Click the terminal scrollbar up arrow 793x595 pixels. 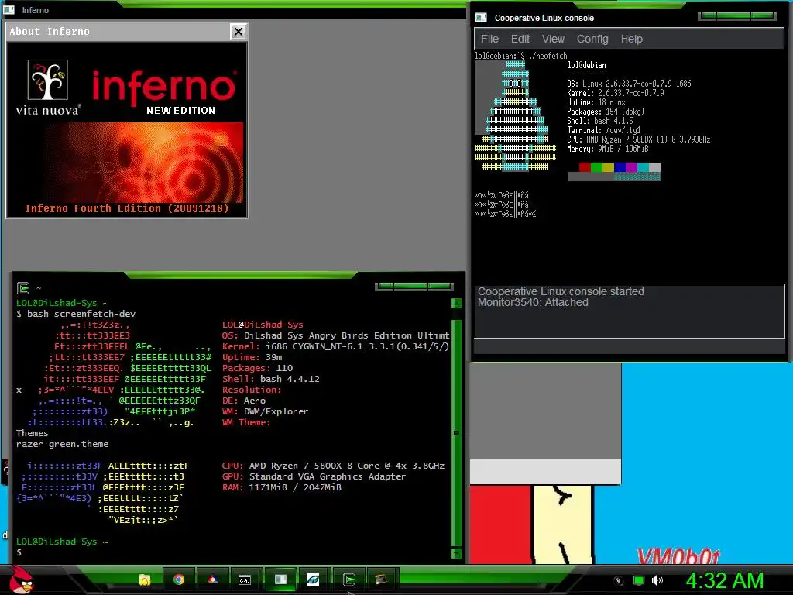(x=456, y=304)
